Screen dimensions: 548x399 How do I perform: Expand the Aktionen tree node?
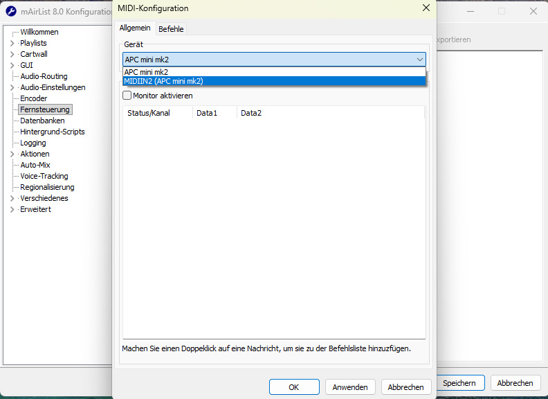[12, 154]
